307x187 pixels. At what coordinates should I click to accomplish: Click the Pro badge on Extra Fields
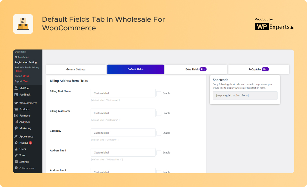click(203, 69)
